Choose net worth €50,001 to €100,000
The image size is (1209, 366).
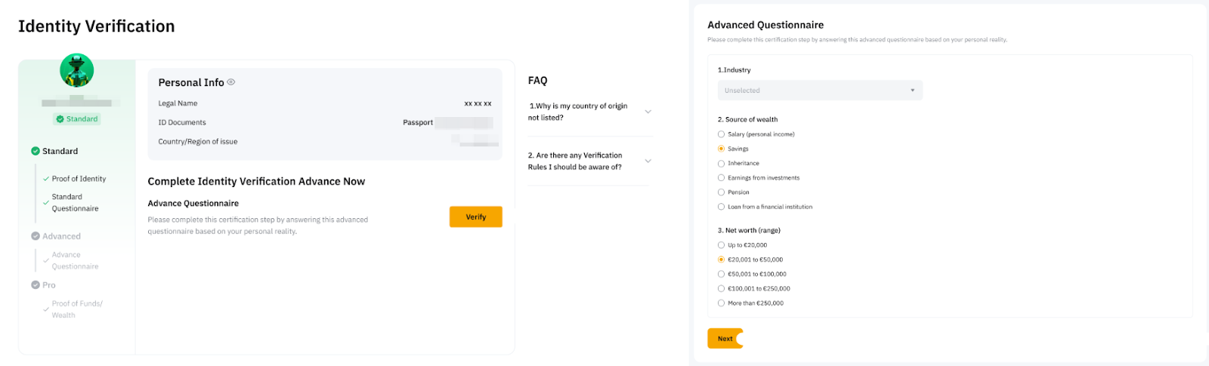[721, 274]
